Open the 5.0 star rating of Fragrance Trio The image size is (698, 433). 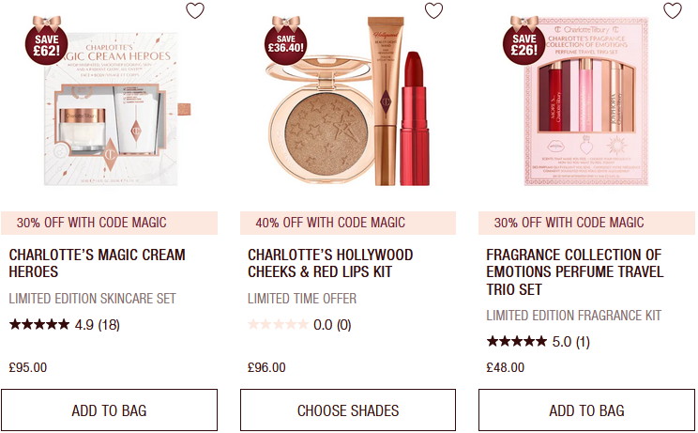pos(539,342)
